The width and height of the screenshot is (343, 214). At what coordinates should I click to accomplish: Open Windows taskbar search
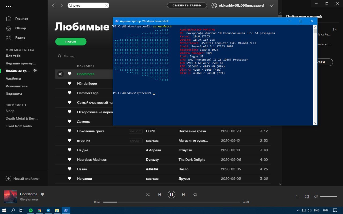tap(13, 210)
